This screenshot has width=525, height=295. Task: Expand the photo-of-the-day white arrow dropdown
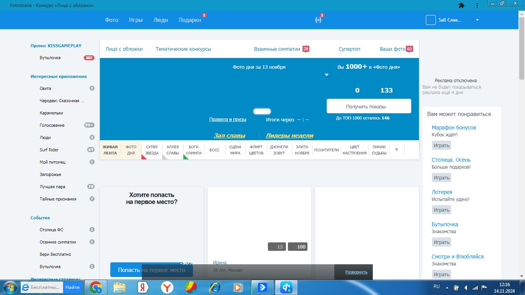click(327, 75)
